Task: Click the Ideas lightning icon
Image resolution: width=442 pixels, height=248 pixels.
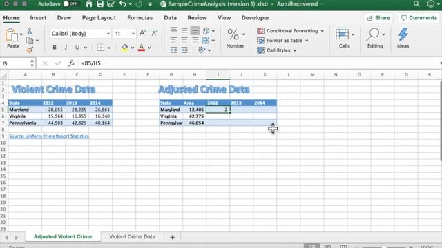Action: tap(403, 34)
